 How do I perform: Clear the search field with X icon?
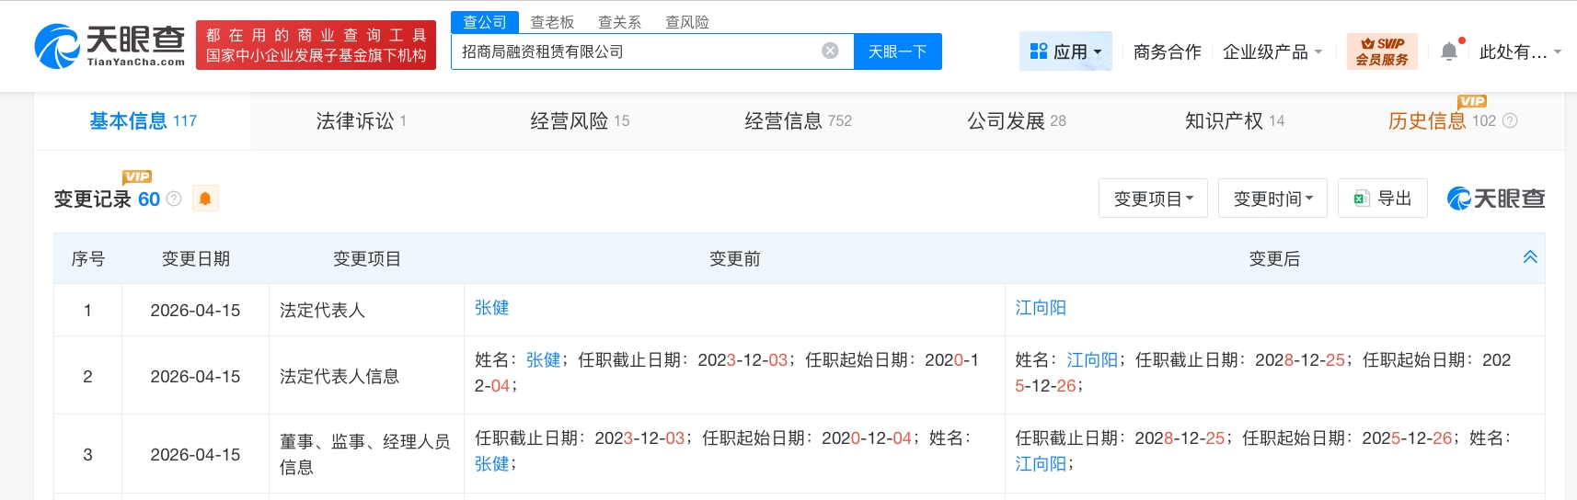pyautogui.click(x=830, y=51)
